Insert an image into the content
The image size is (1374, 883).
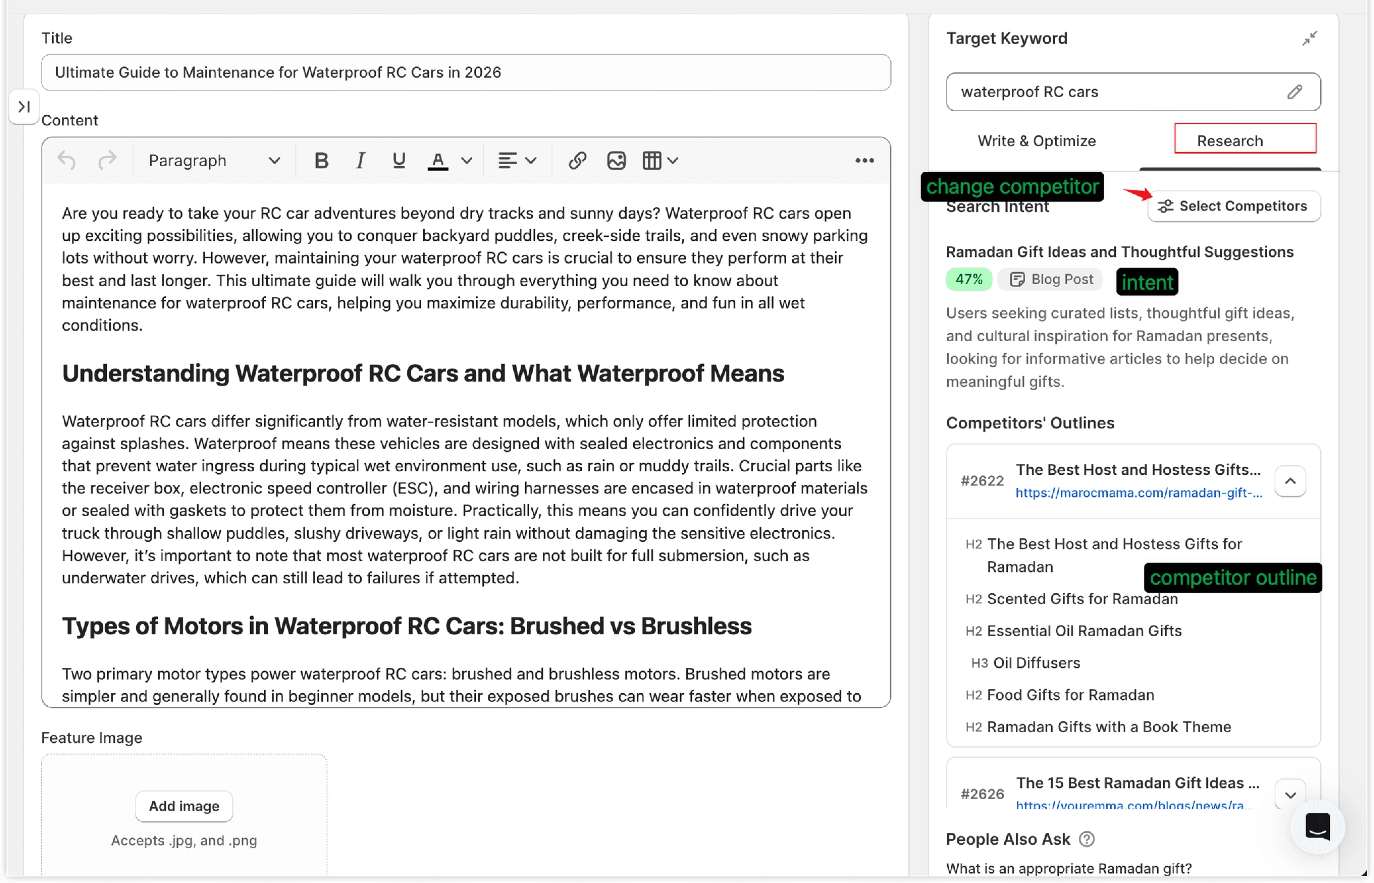pyautogui.click(x=616, y=161)
